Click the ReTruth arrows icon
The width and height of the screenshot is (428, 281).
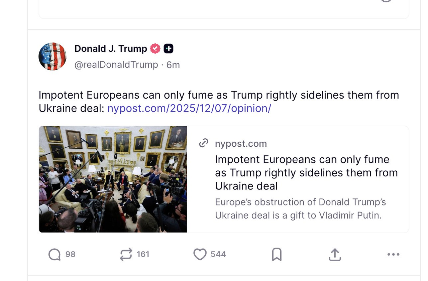click(126, 255)
